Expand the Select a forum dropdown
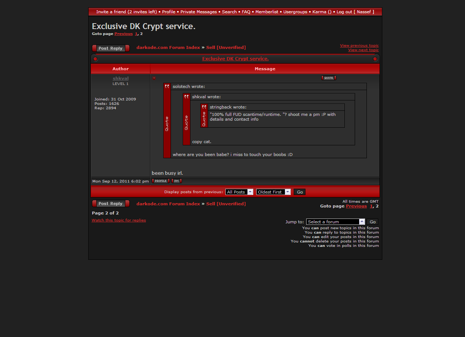 click(x=335, y=222)
